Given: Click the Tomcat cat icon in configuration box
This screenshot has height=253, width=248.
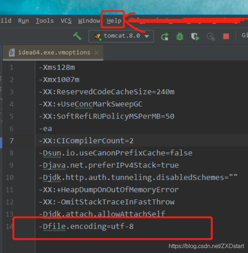Looking at the screenshot, I should [x=97, y=37].
